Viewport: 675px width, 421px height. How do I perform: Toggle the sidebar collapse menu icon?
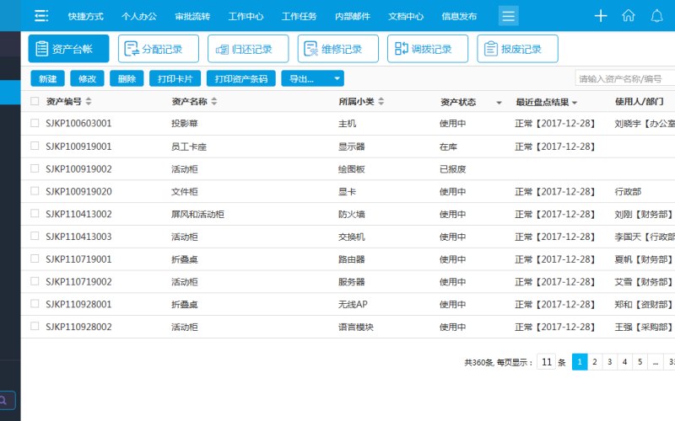point(40,16)
